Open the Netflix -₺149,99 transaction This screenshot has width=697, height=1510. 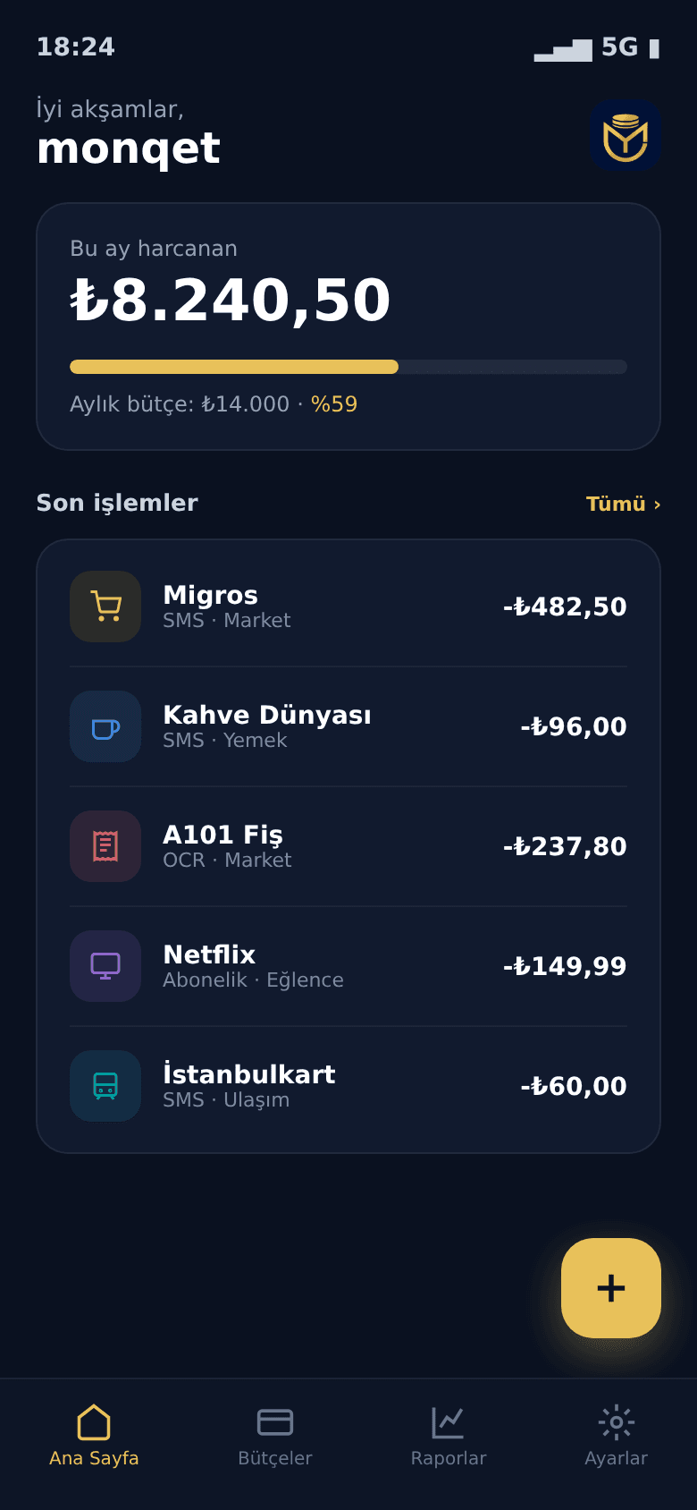click(348, 966)
